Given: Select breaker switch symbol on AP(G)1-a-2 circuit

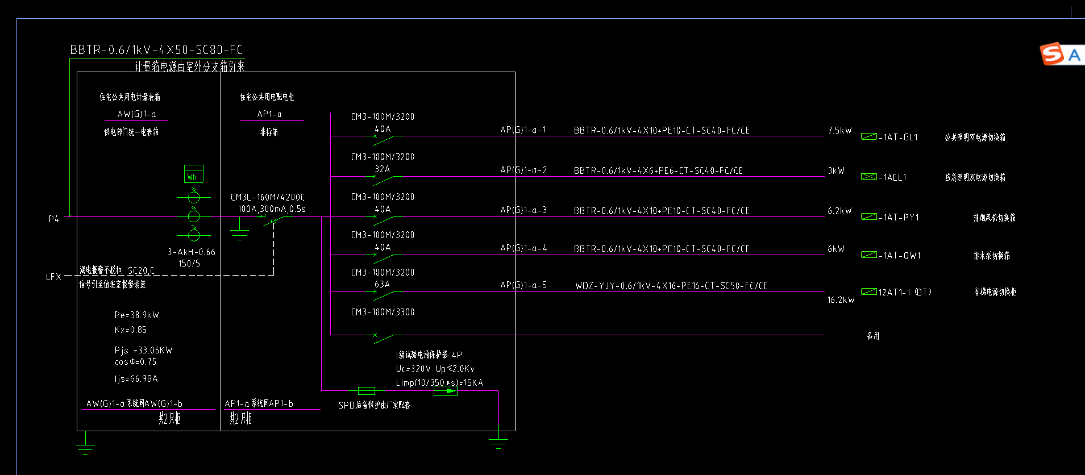Looking at the screenshot, I should [383, 179].
